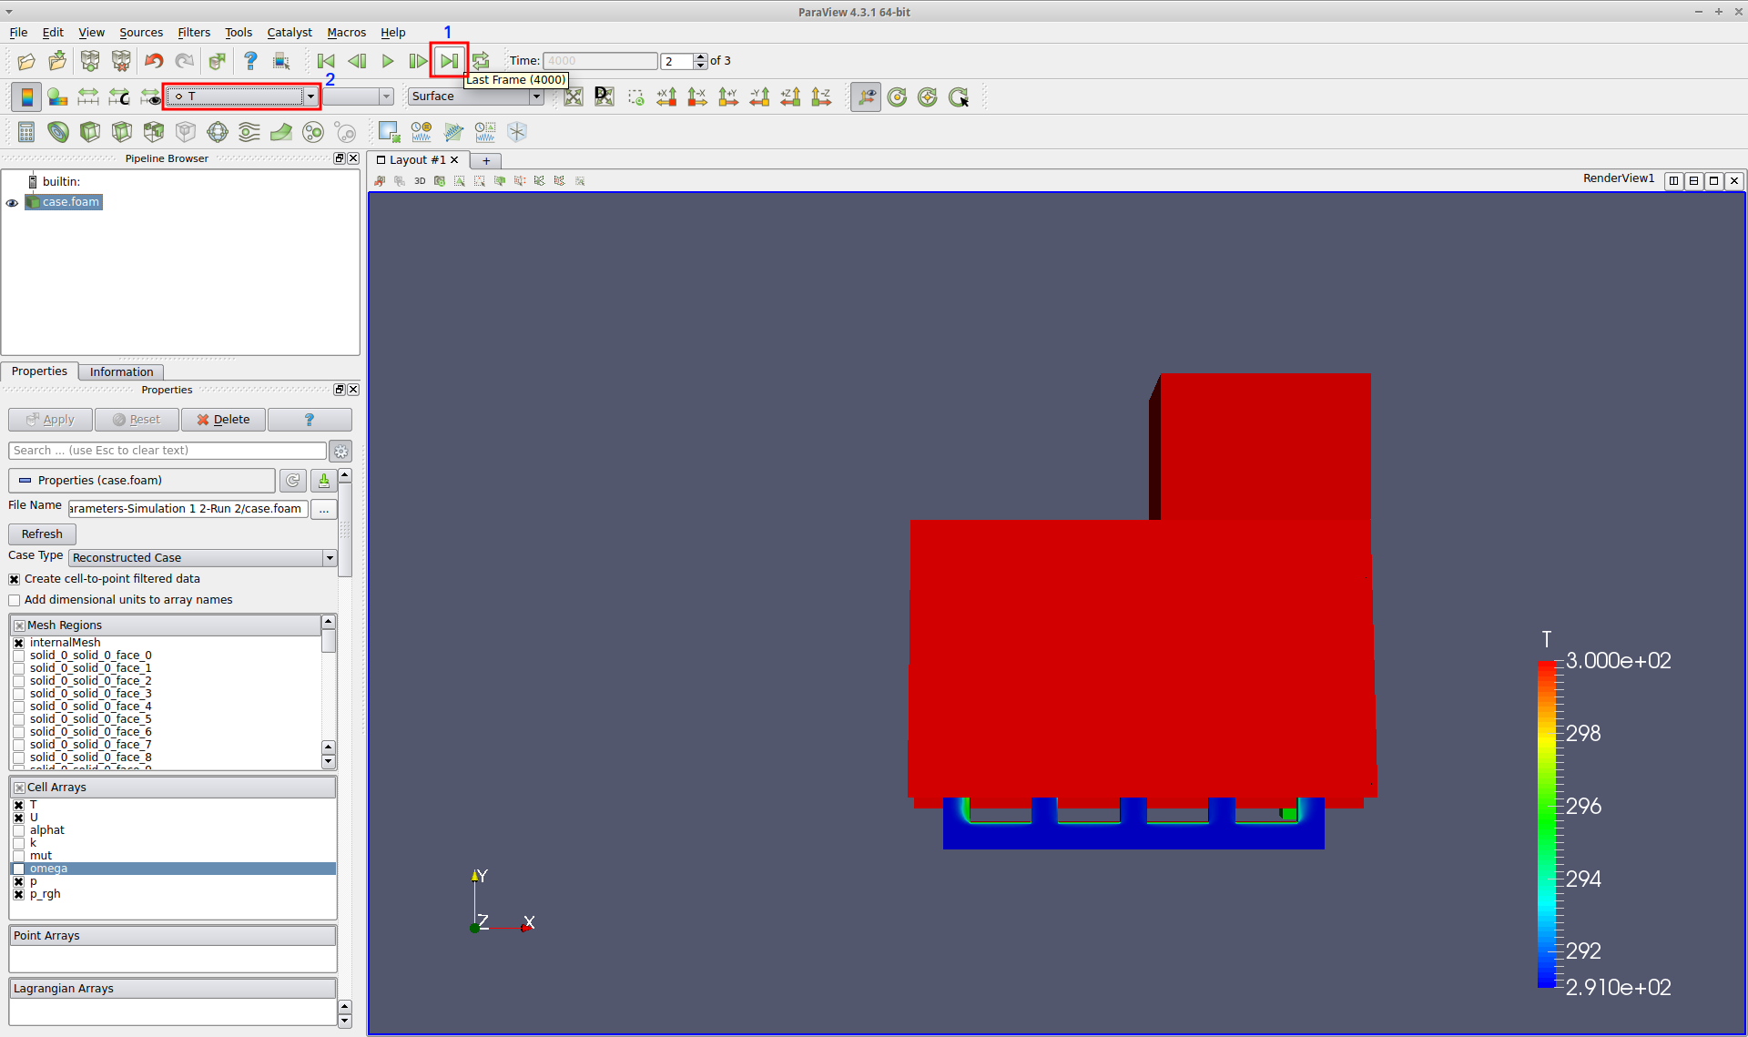Click the T color legend bar
Image resolution: width=1748 pixels, height=1037 pixels.
click(x=1546, y=824)
